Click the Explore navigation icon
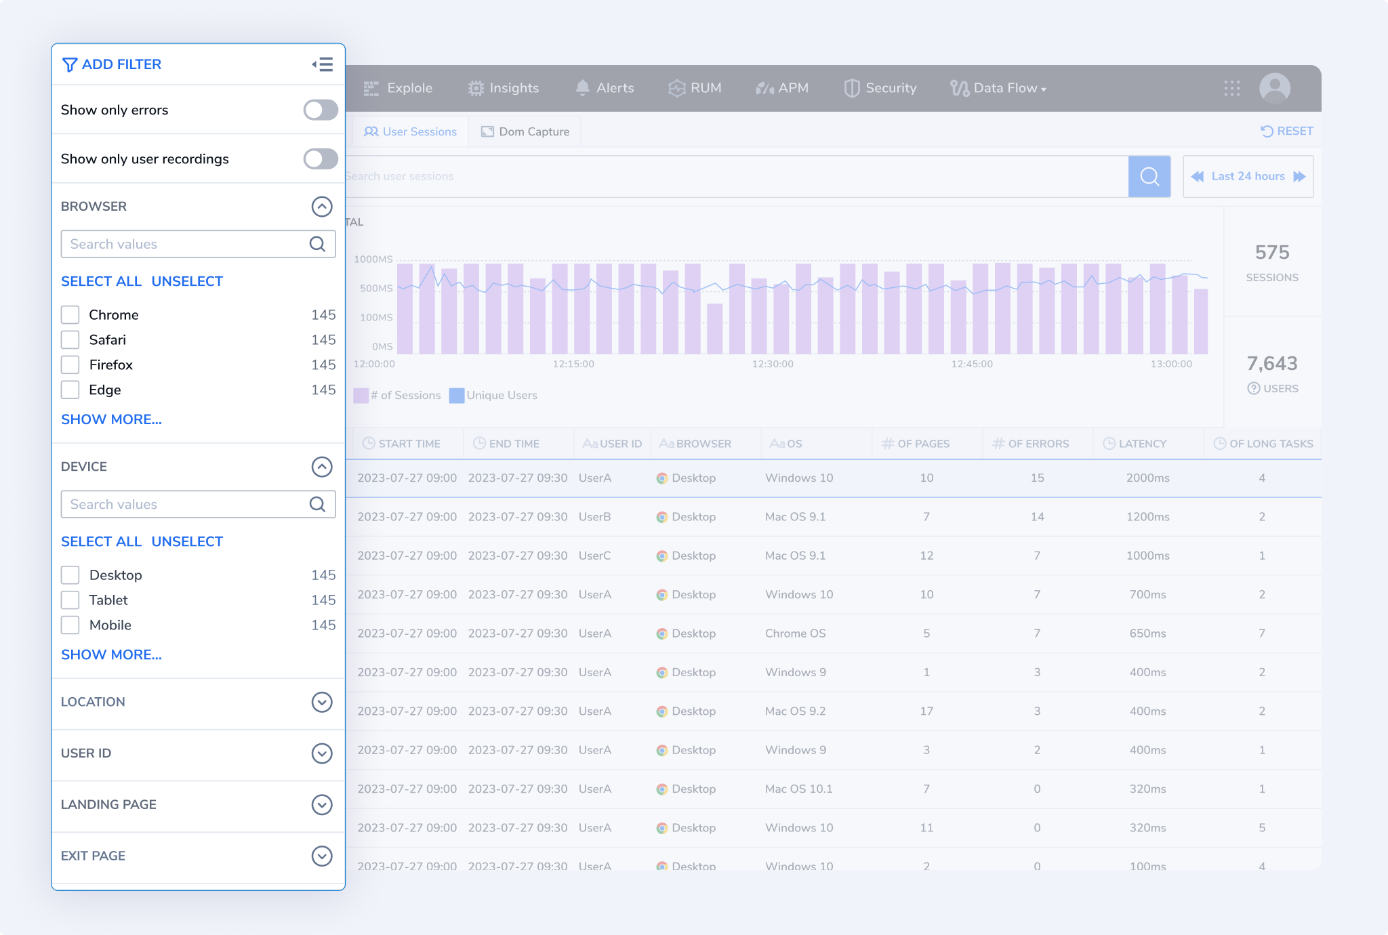This screenshot has width=1388, height=935. point(371,88)
